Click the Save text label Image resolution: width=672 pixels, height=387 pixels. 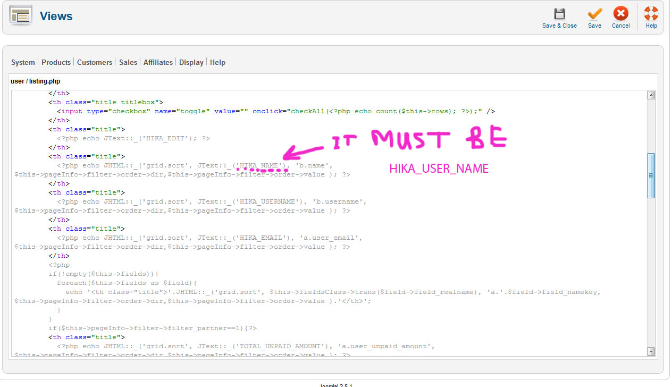pyautogui.click(x=594, y=26)
